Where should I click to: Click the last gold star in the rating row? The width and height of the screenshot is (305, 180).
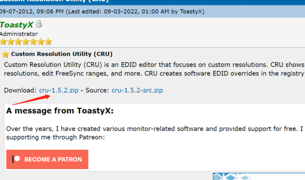48,42
